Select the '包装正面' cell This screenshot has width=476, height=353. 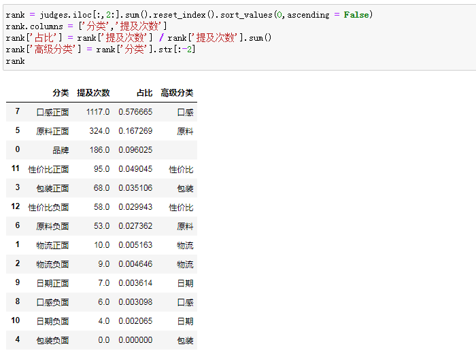tap(52, 189)
